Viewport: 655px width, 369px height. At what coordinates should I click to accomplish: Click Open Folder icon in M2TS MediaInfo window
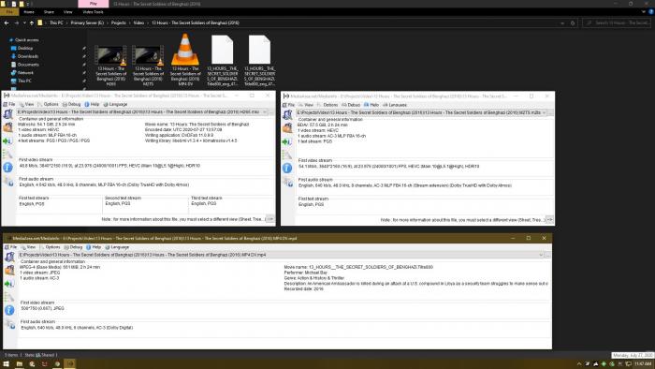point(287,128)
